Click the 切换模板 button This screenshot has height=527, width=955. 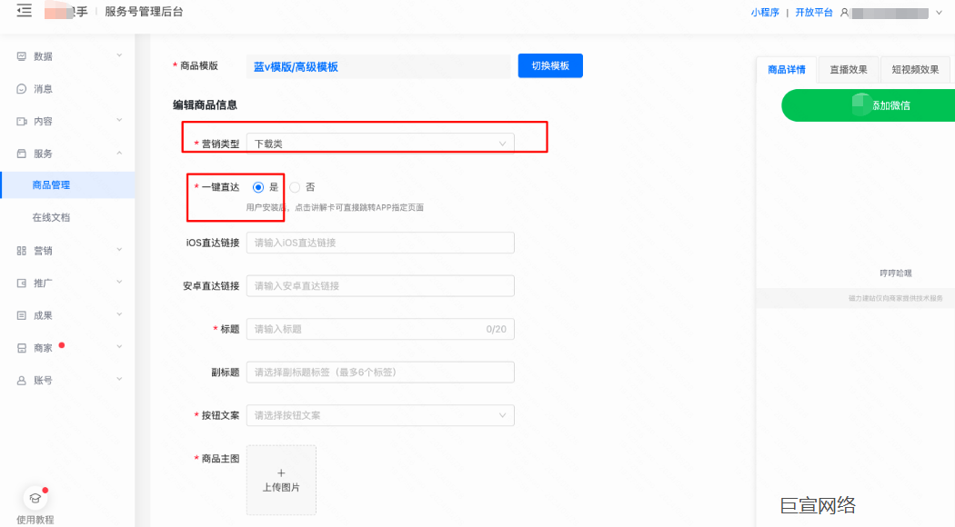(x=550, y=65)
